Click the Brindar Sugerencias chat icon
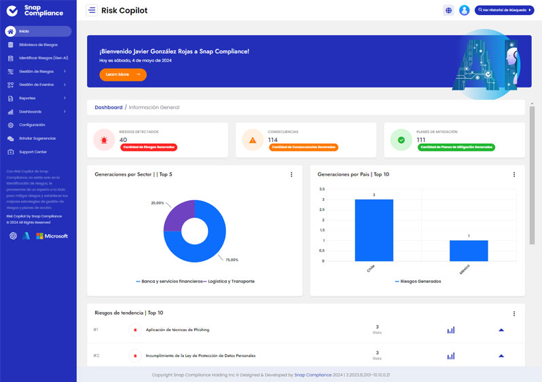The height and width of the screenshot is (382, 542). 11,138
